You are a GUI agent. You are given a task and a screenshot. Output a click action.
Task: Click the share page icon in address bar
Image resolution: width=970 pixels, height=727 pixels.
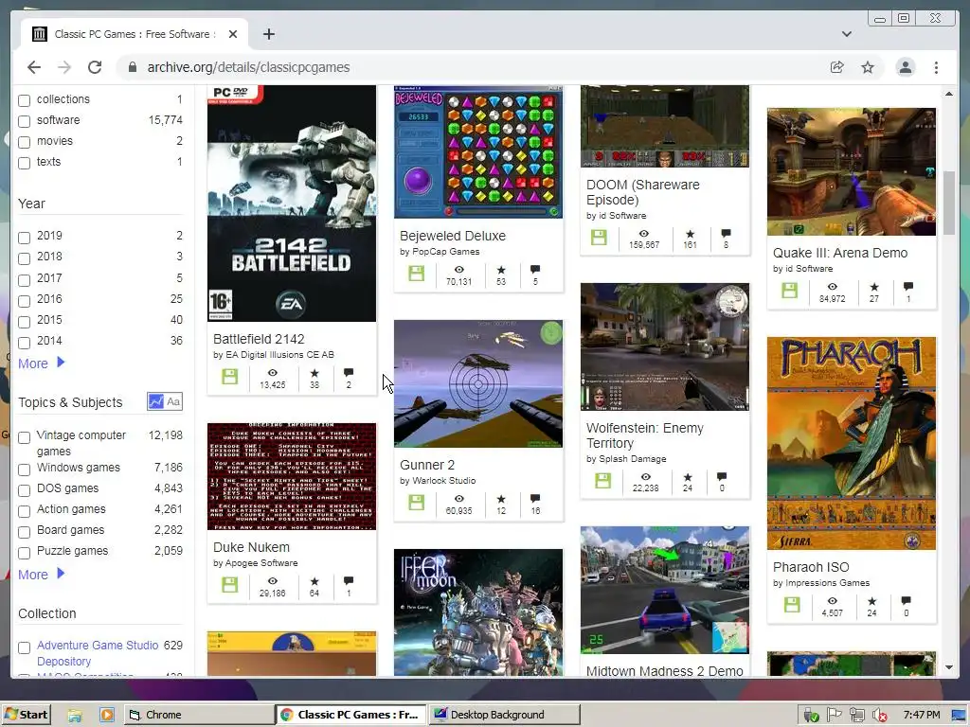pyautogui.click(x=837, y=67)
